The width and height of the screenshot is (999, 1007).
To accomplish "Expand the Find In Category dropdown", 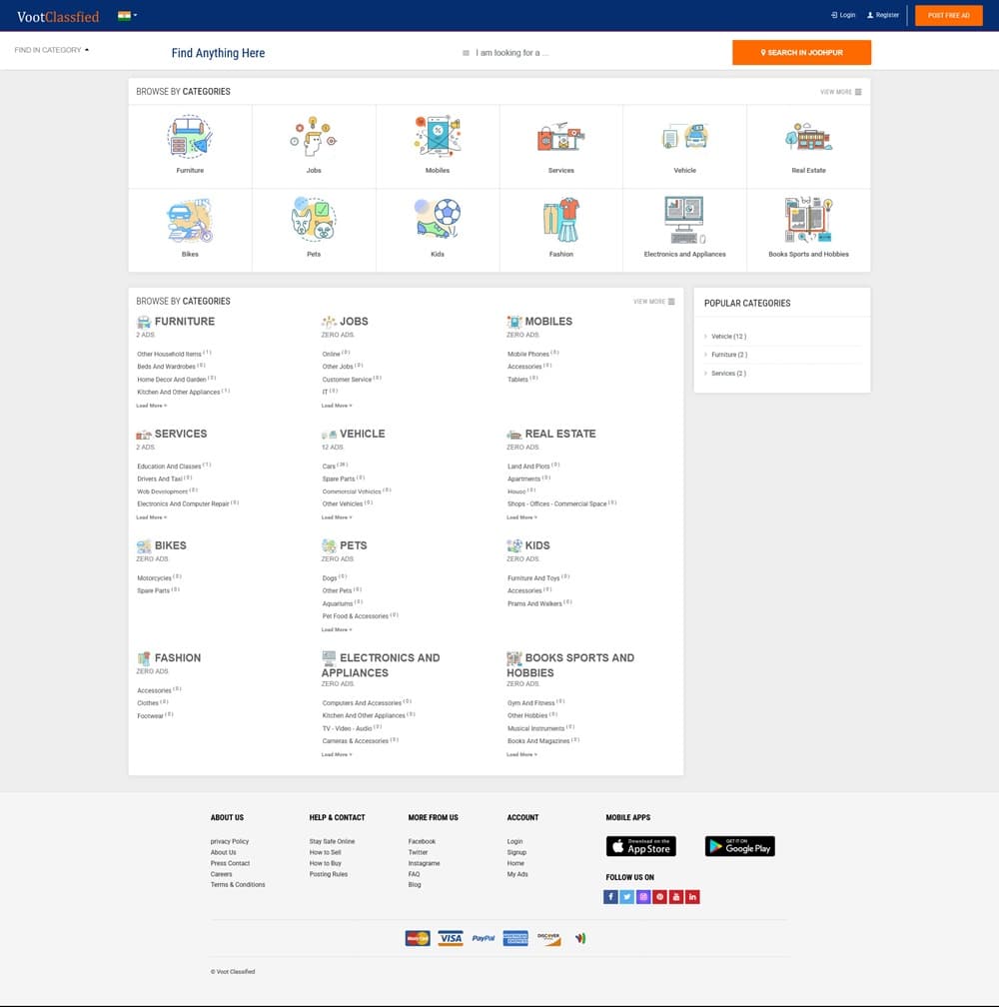I will tap(51, 50).
